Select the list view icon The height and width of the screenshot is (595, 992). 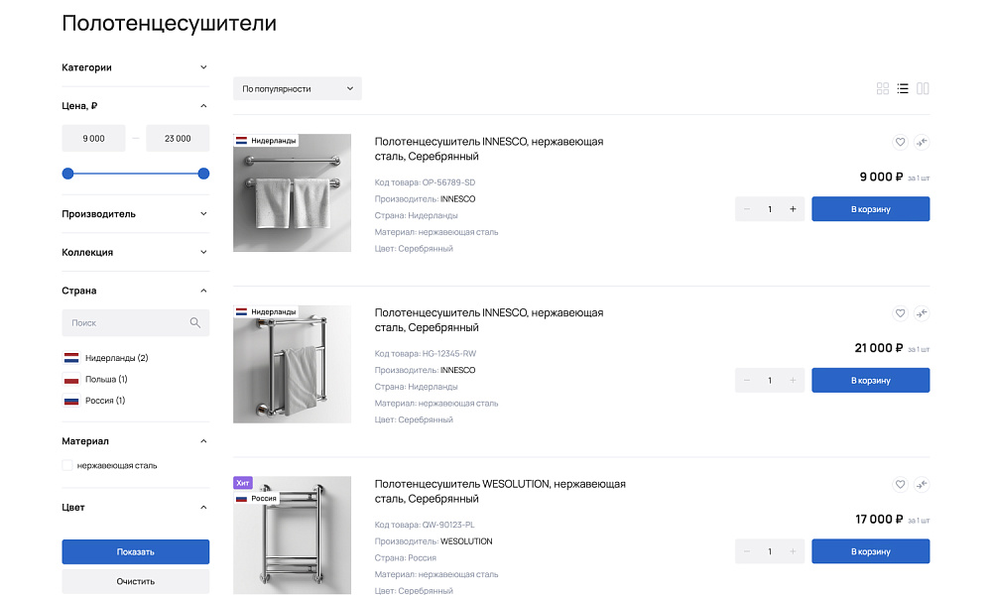click(903, 88)
